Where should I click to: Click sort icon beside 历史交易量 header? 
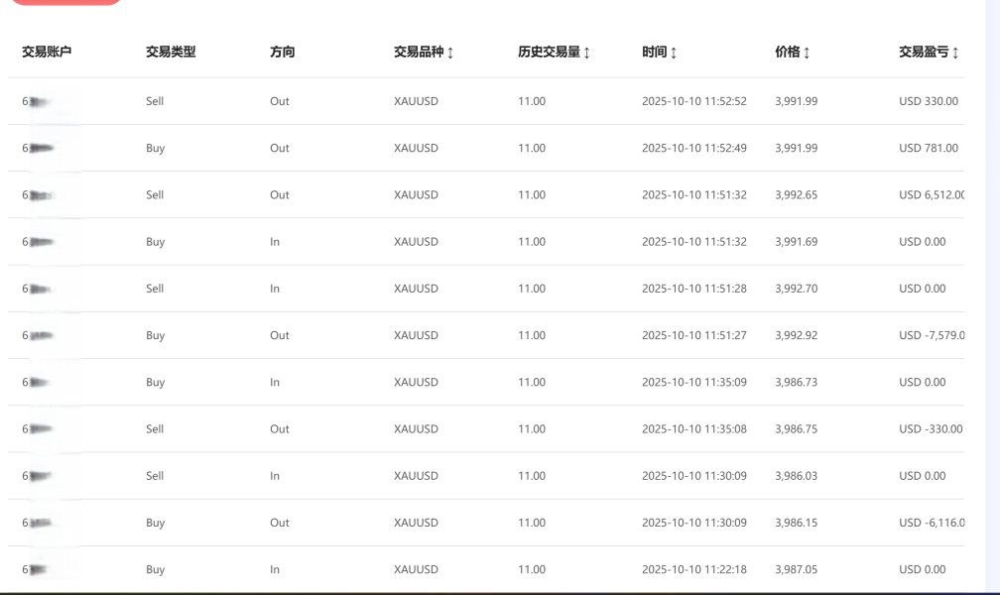click(586, 53)
